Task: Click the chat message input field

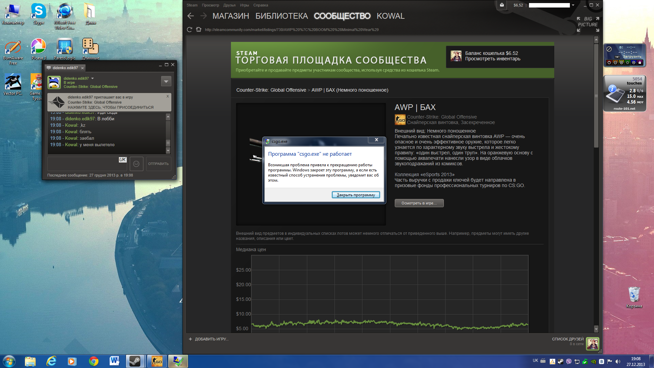Action: [x=87, y=164]
